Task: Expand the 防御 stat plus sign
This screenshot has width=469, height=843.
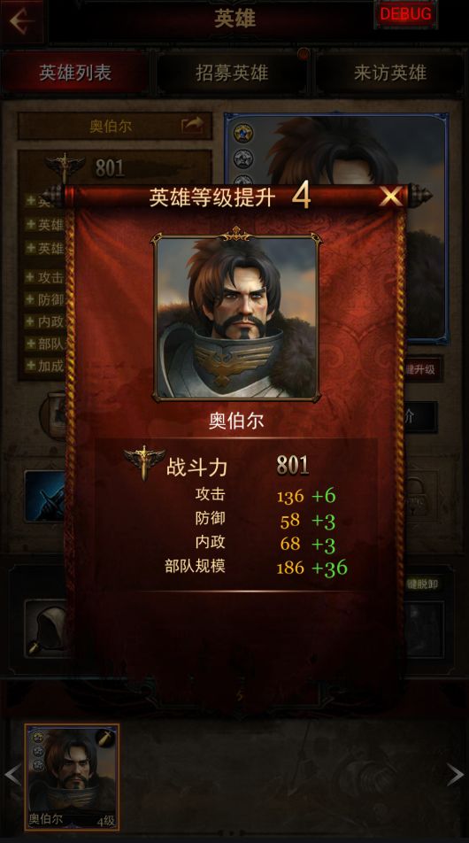Action: point(31,299)
